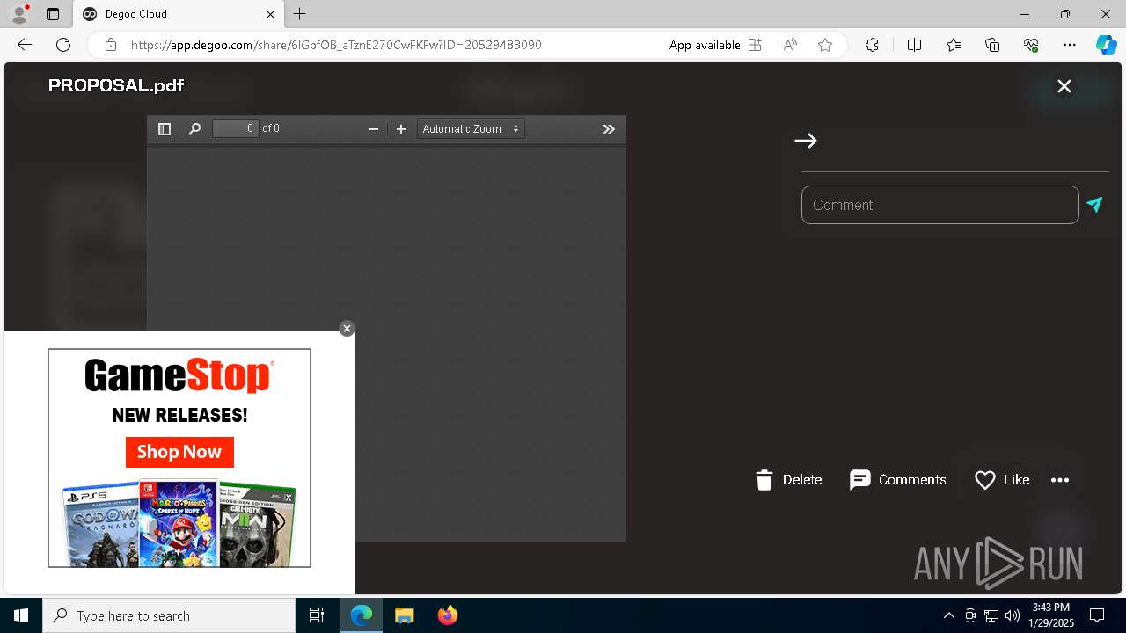
Task: Open the PDF find search tool
Action: tap(194, 129)
